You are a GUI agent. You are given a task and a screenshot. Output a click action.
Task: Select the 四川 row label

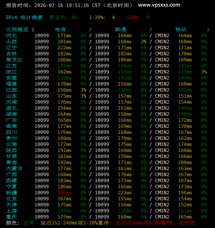click(11, 132)
